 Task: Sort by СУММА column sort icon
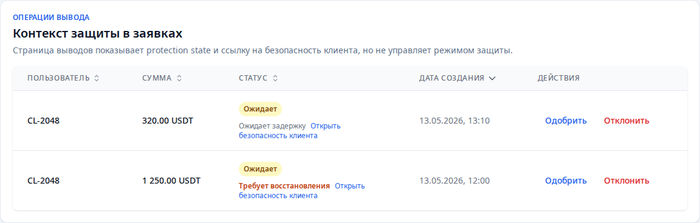pyautogui.click(x=179, y=78)
